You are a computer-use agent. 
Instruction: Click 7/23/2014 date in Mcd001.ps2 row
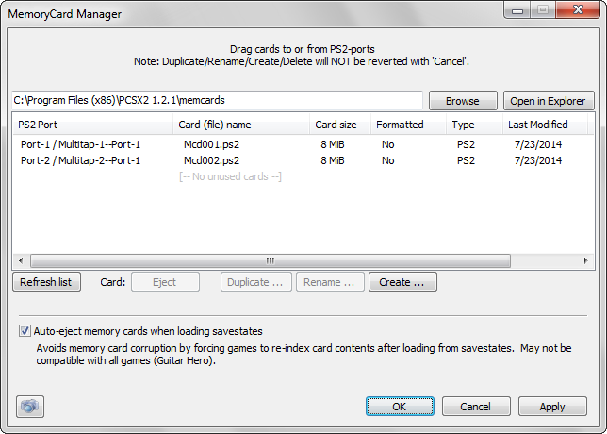538,144
